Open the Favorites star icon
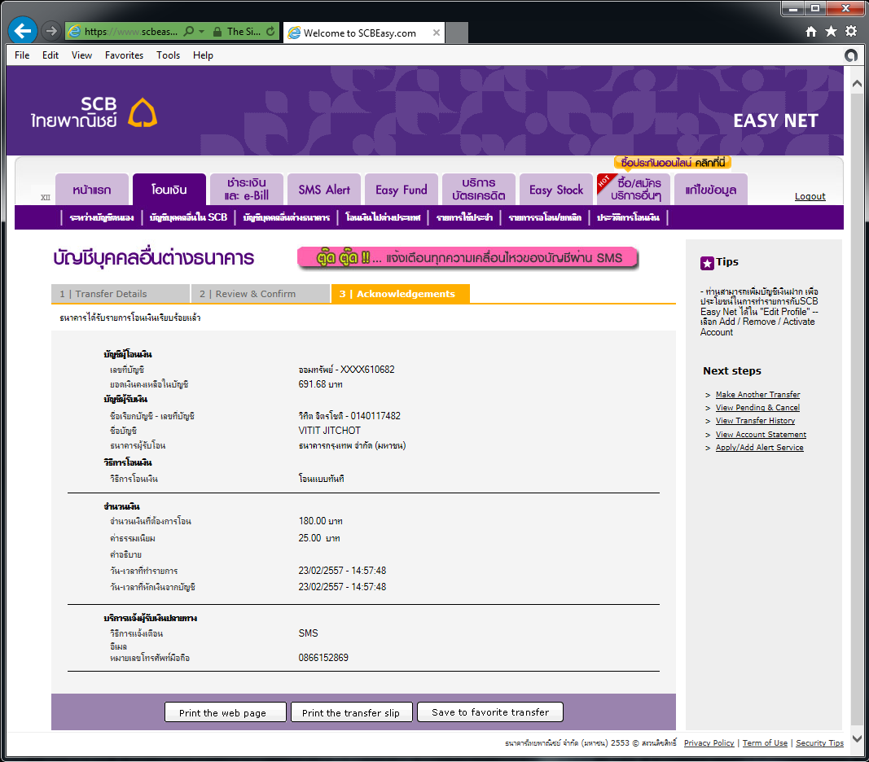 pyautogui.click(x=831, y=32)
